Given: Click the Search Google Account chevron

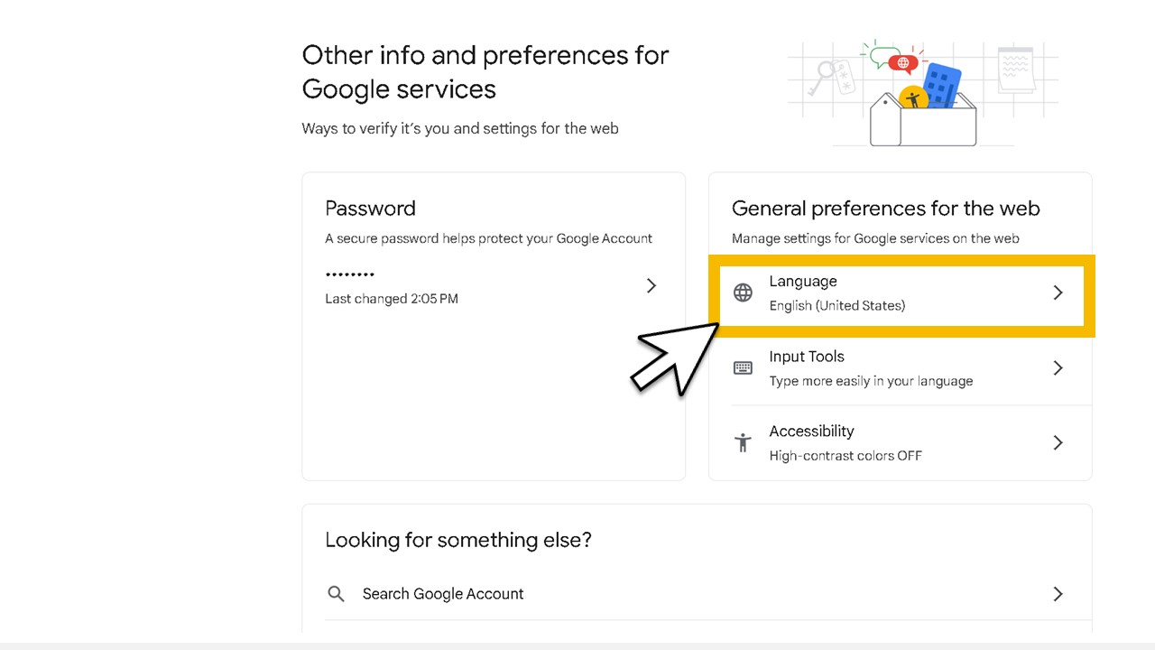Looking at the screenshot, I should [1058, 593].
